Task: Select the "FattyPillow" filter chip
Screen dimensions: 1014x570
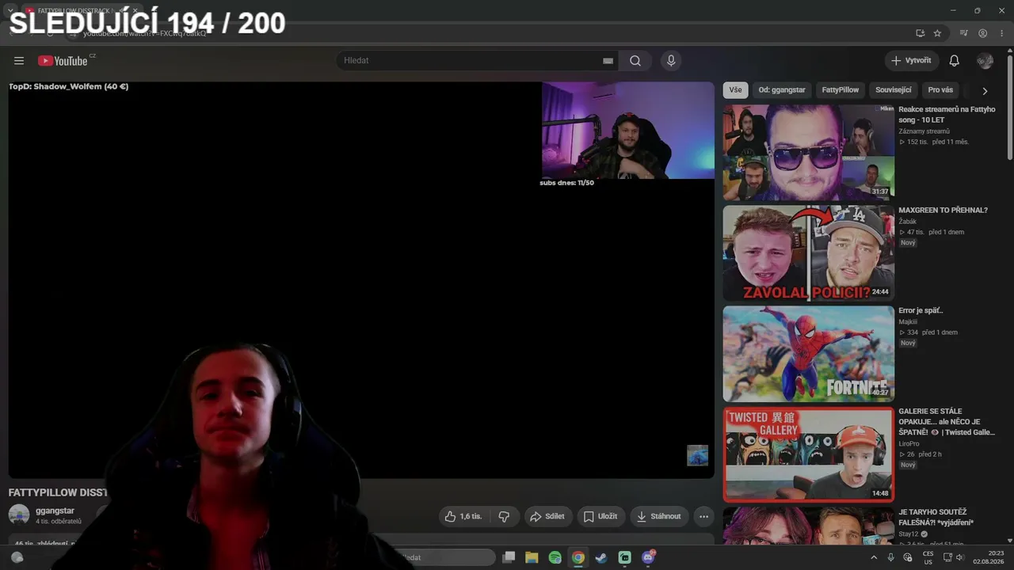Action: click(840, 90)
